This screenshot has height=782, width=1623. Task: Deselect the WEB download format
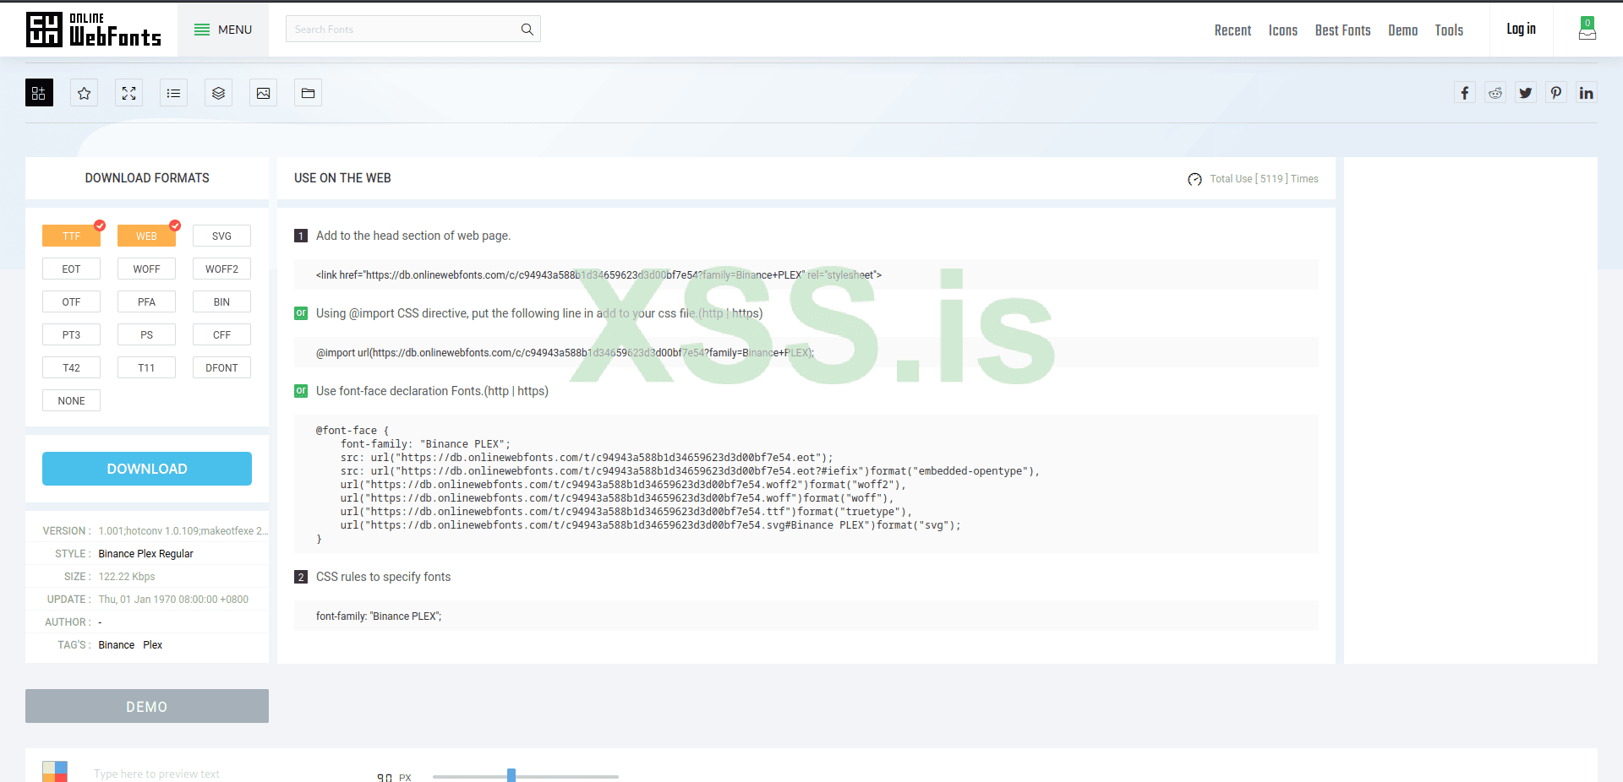pos(146,236)
